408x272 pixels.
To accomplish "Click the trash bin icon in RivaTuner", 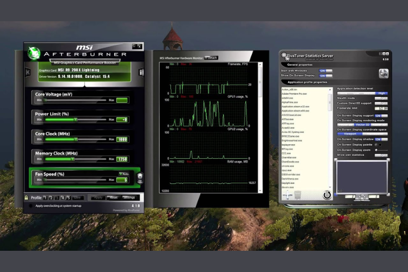I will point(298,195).
